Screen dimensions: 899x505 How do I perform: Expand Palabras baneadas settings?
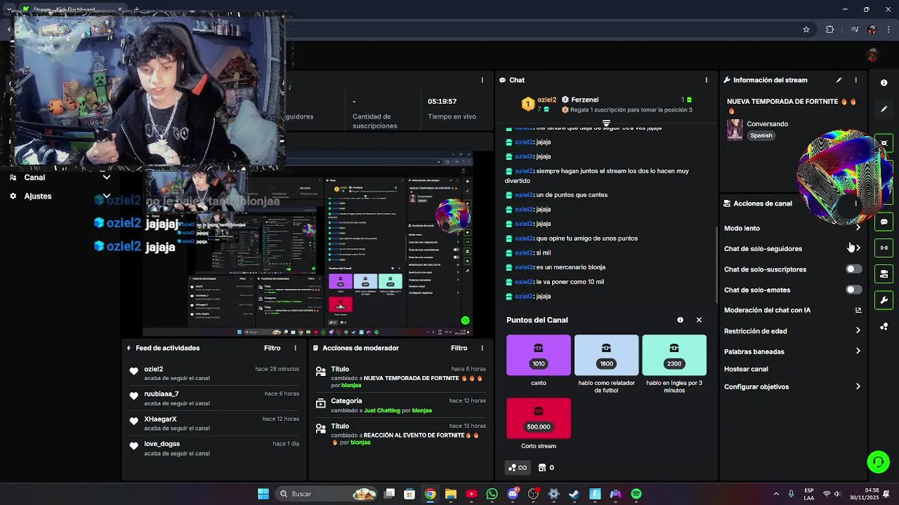(858, 351)
